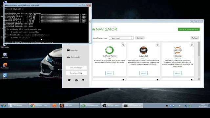Viewport: 210px width, 118px height.
Task: Open Anaconda's GitHub icon in the sidebar
Action: click(83, 80)
